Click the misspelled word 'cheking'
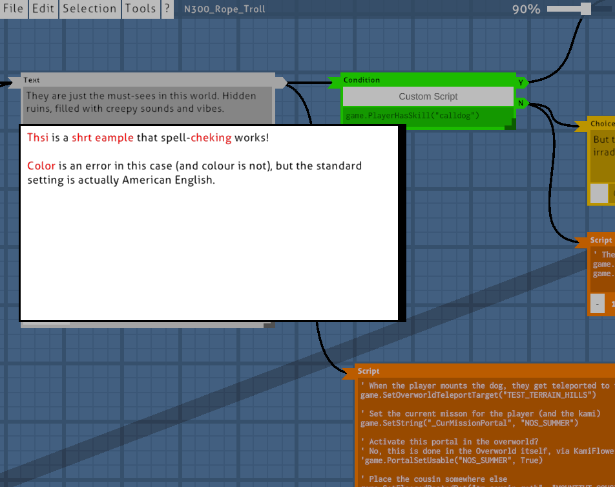Image resolution: width=615 pixels, height=487 pixels. click(211, 138)
